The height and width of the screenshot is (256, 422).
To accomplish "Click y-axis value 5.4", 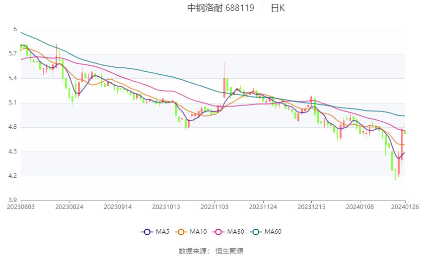I will pos(12,78).
